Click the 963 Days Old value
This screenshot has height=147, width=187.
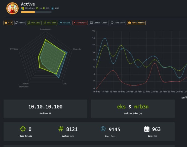click(156, 129)
